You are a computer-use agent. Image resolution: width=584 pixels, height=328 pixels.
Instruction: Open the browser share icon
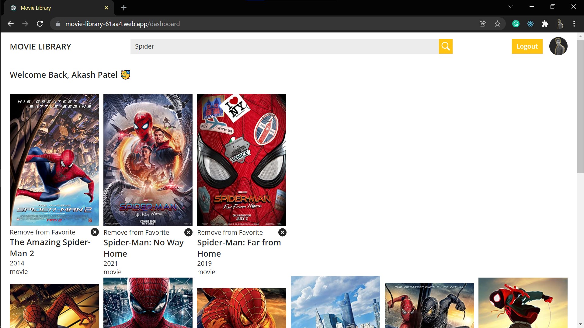(482, 24)
